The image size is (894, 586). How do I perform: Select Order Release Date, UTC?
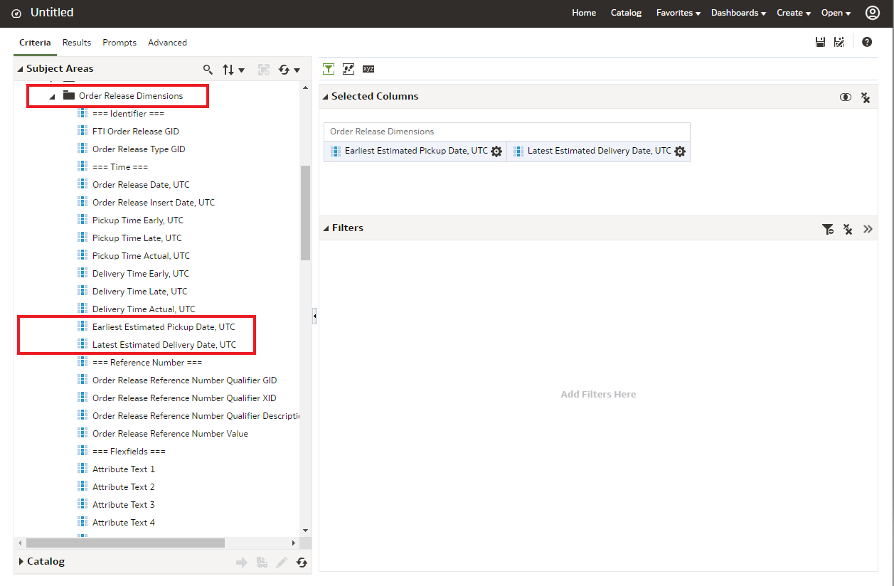click(141, 185)
